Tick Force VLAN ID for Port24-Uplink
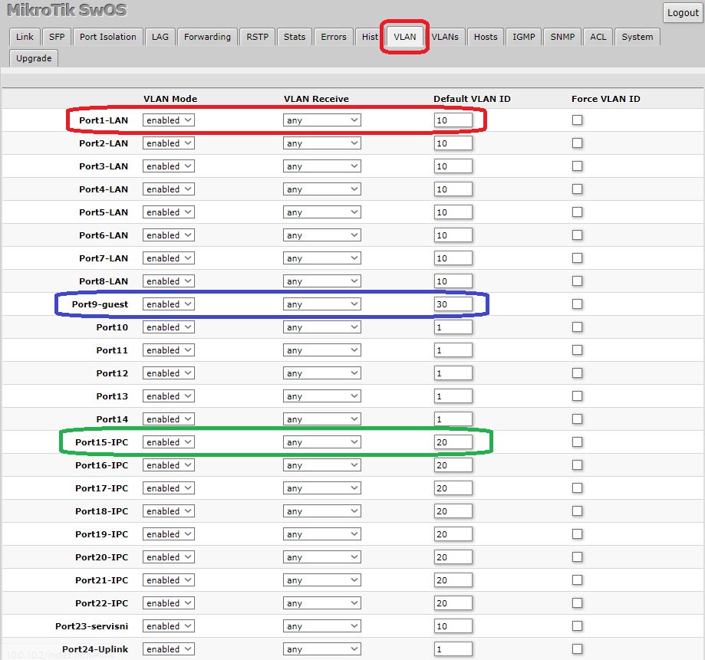 coord(577,649)
